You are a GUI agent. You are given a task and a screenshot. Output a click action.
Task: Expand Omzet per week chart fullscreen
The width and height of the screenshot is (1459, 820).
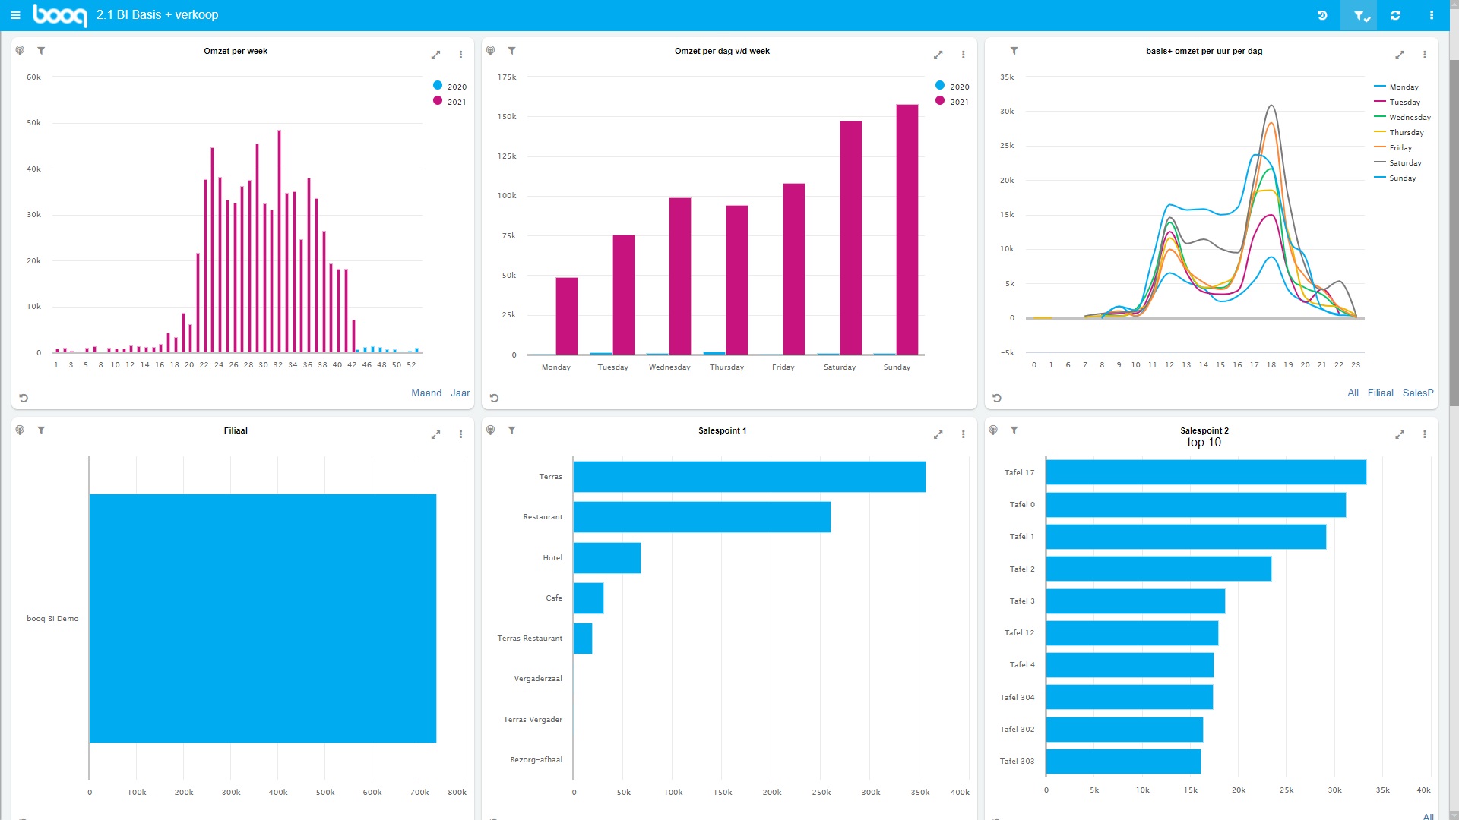point(435,55)
